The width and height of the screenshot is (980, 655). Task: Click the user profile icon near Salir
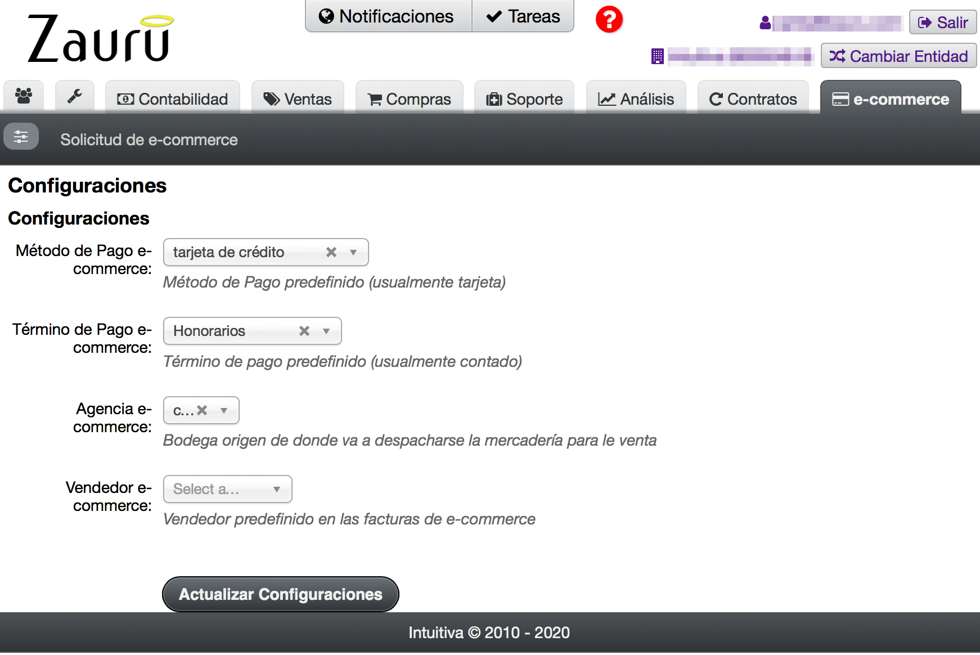coord(765,23)
